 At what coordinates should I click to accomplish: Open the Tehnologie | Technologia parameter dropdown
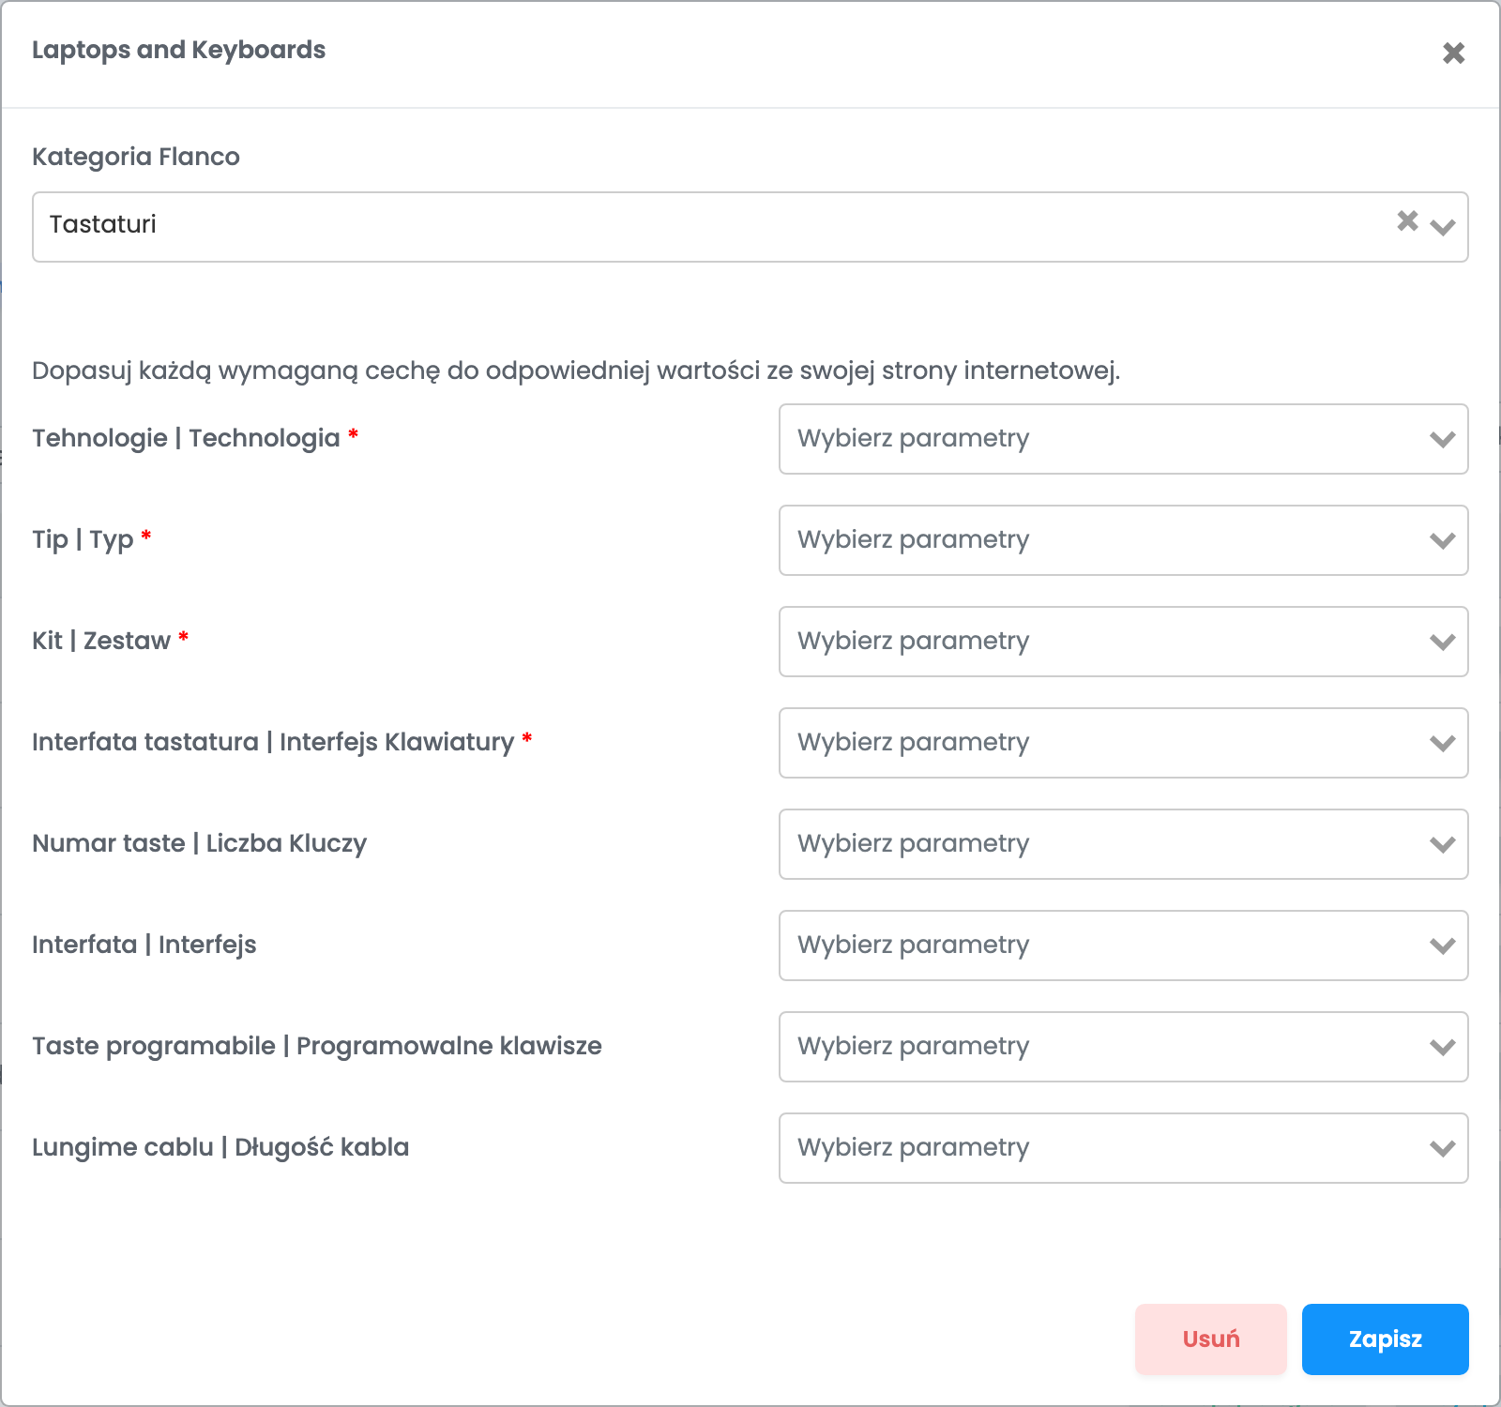tap(1123, 439)
